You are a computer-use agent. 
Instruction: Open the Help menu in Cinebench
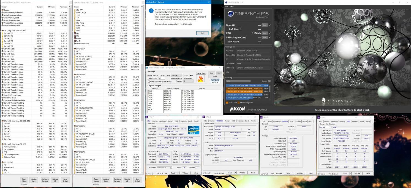click(x=232, y=6)
